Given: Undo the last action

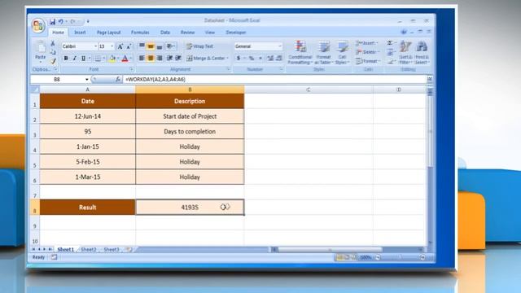Looking at the screenshot, I should point(61,22).
